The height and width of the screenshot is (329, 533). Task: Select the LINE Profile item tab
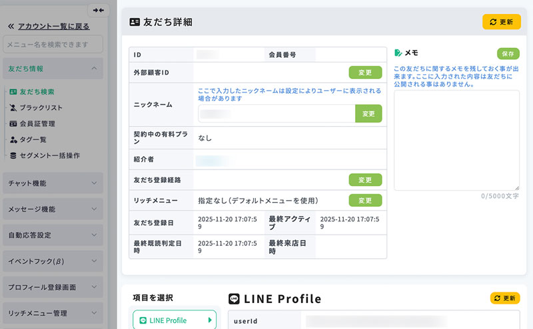pos(175,320)
